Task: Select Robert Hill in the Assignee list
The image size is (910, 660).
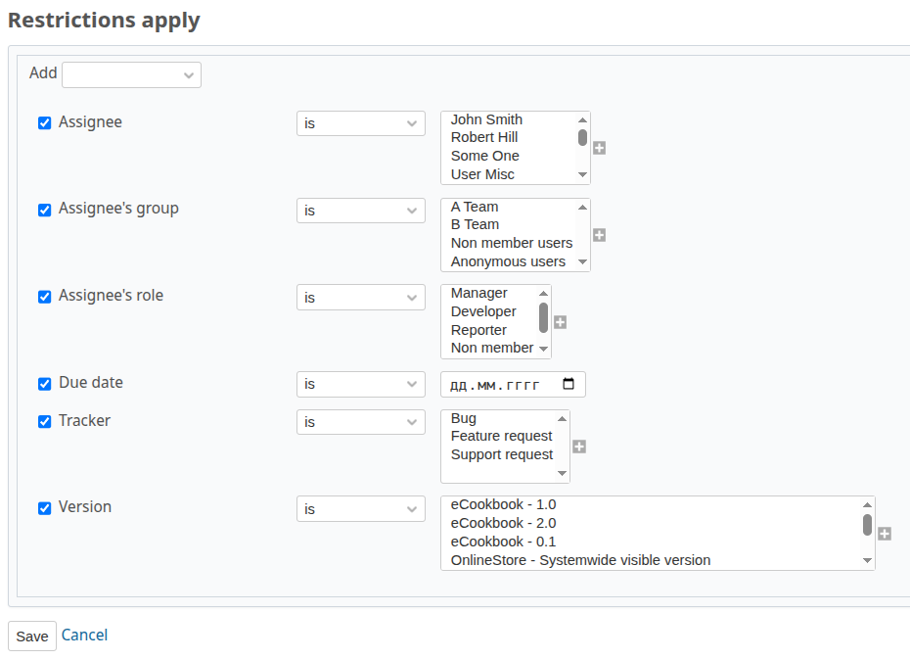Action: 484,137
